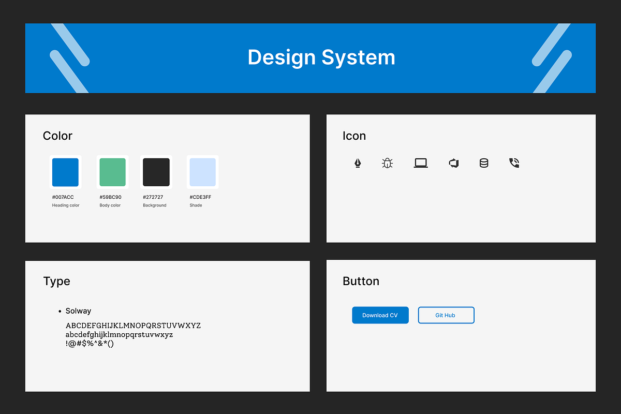Click the Icon section heading
The image size is (621, 414).
[354, 136]
